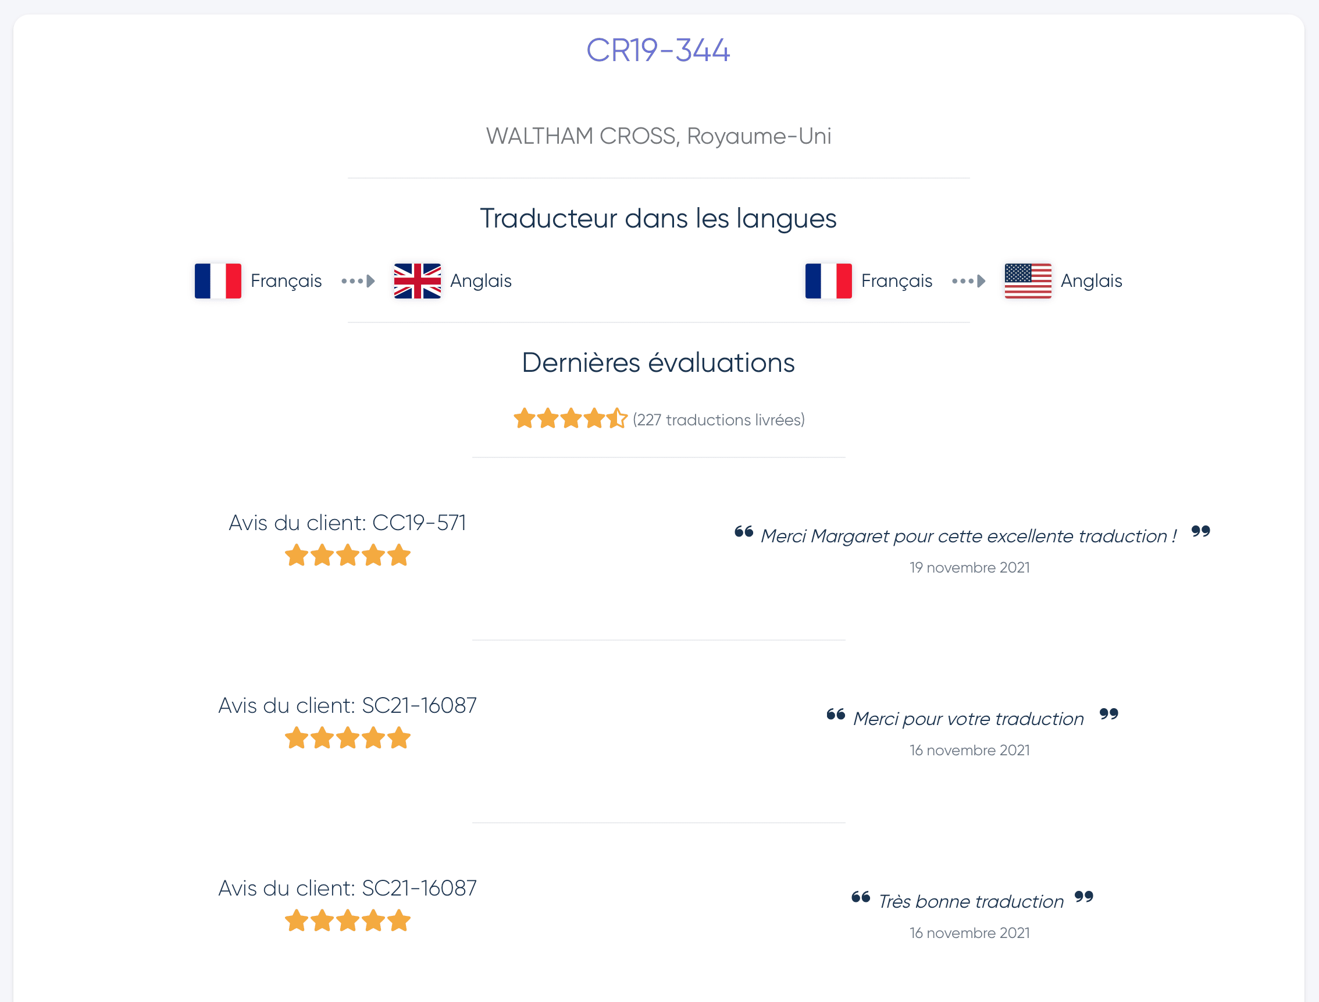Image resolution: width=1319 pixels, height=1002 pixels.
Task: Click the US flag icon
Action: (x=1028, y=280)
